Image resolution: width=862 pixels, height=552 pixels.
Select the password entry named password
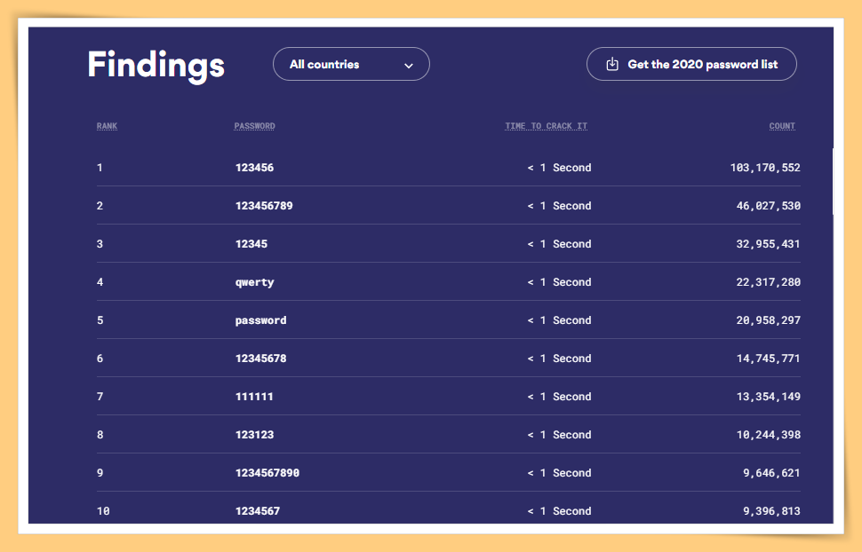tap(260, 320)
